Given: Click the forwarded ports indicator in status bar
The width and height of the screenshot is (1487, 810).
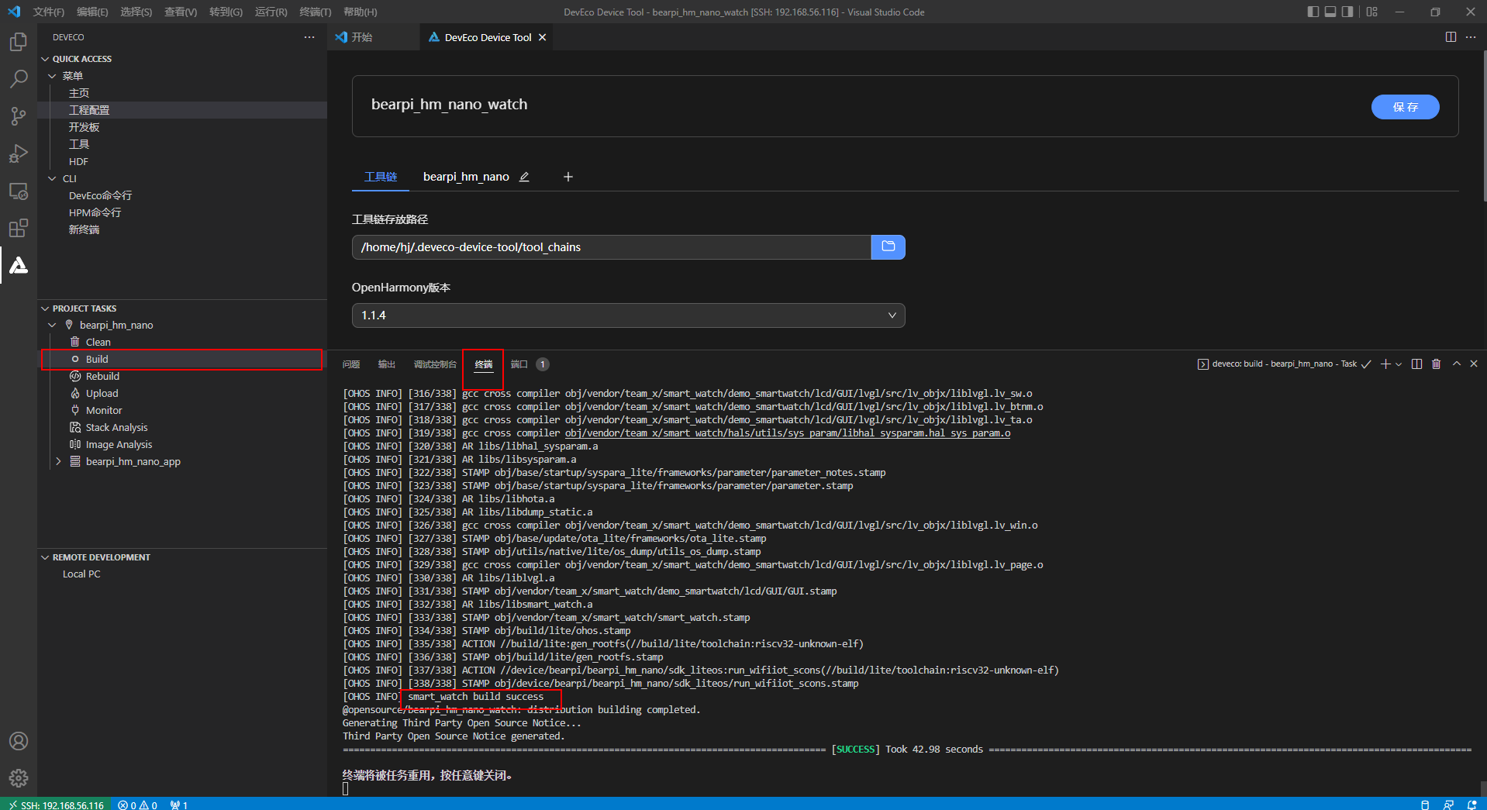Looking at the screenshot, I should tap(179, 805).
